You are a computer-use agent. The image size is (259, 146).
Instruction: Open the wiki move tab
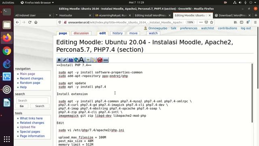133,33
